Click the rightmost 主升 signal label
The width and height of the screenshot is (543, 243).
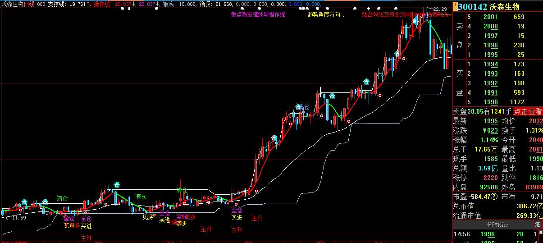pos(257,218)
